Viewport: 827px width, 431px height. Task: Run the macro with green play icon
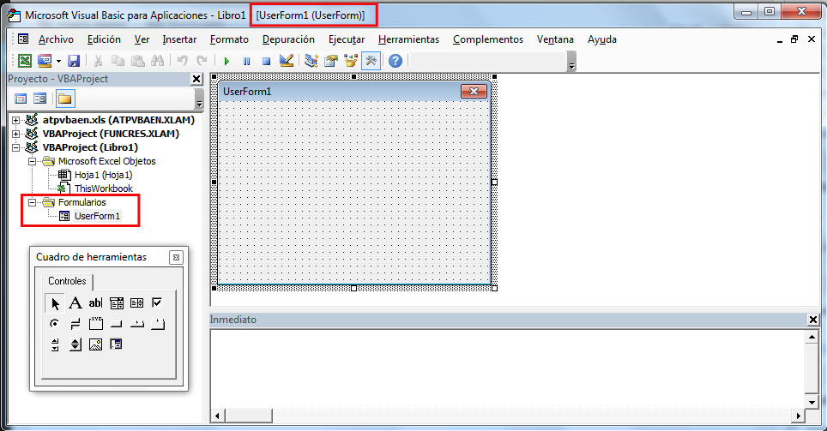click(x=226, y=61)
